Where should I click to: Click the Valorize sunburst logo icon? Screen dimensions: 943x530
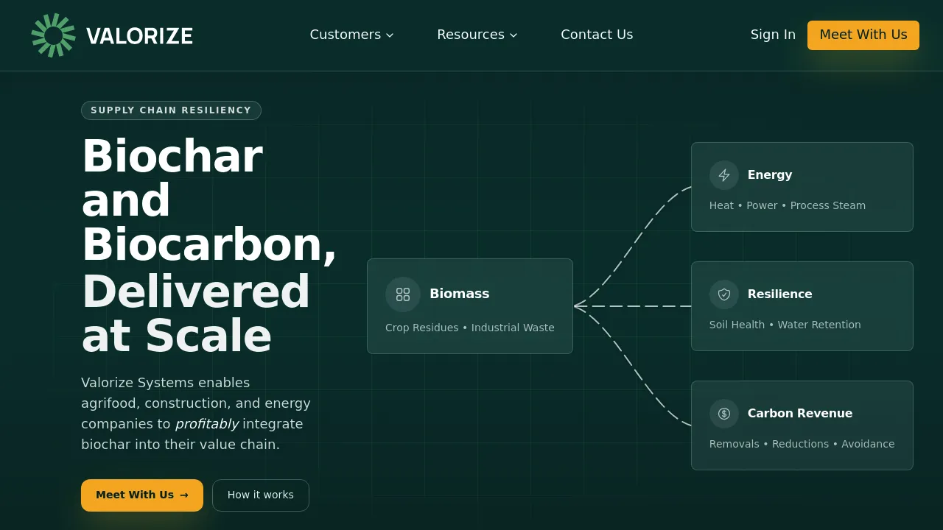(53, 35)
